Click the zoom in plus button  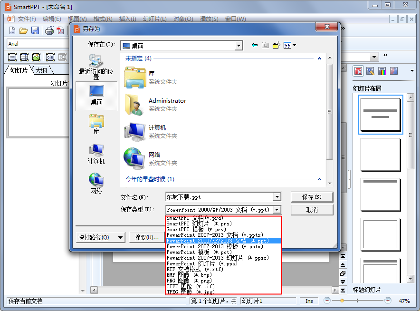388,301
